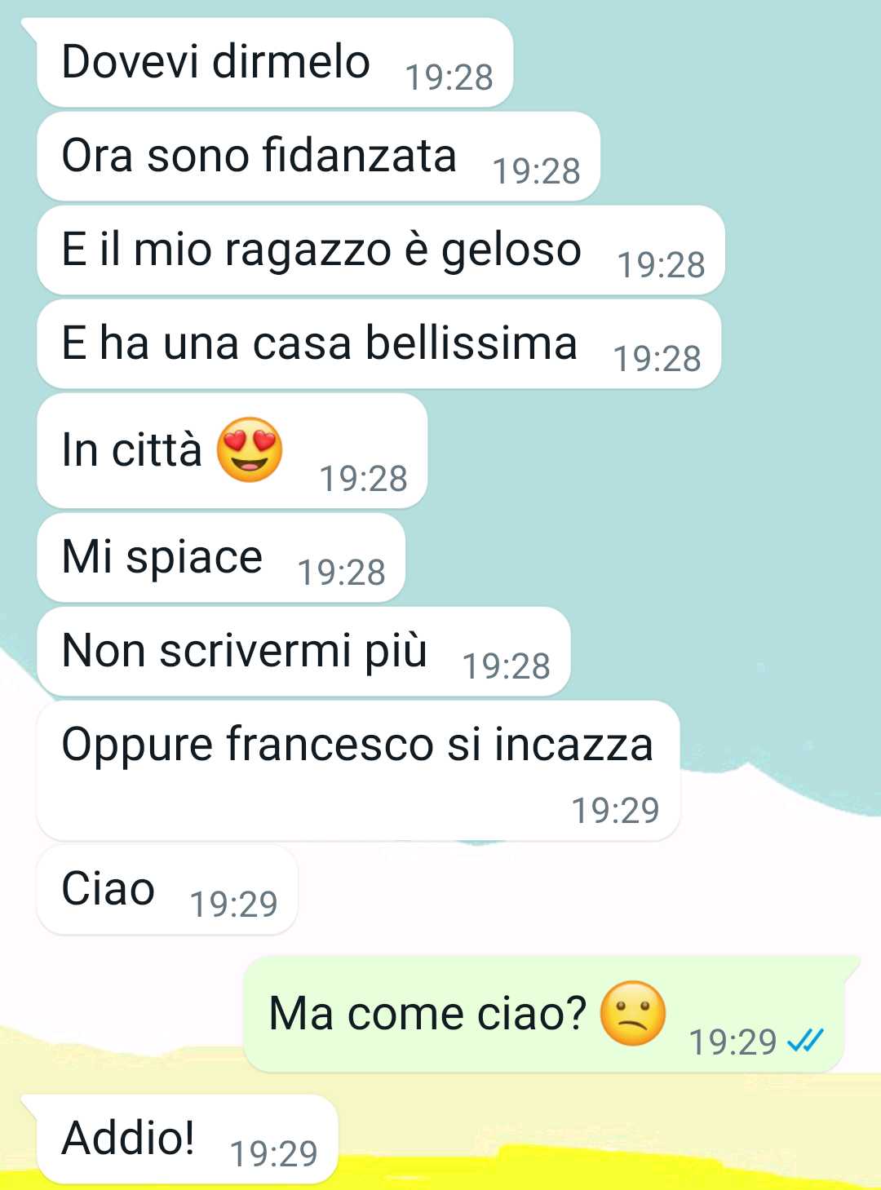
Task: Tap the blue double-check read receipt
Action: tap(806, 1041)
